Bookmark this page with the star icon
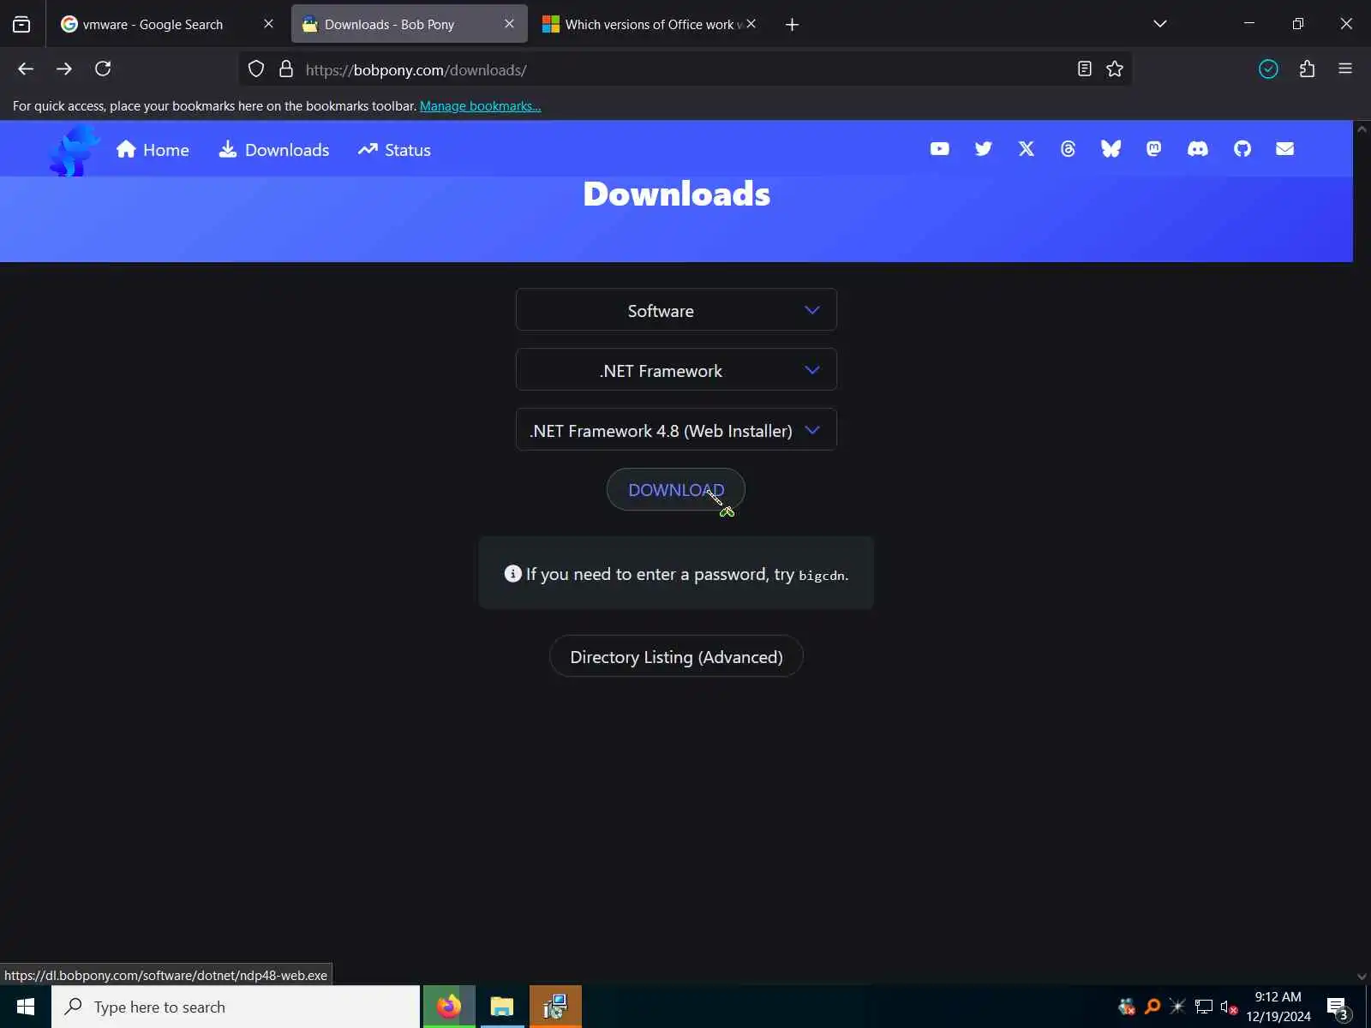Image resolution: width=1371 pixels, height=1028 pixels. coord(1114,69)
